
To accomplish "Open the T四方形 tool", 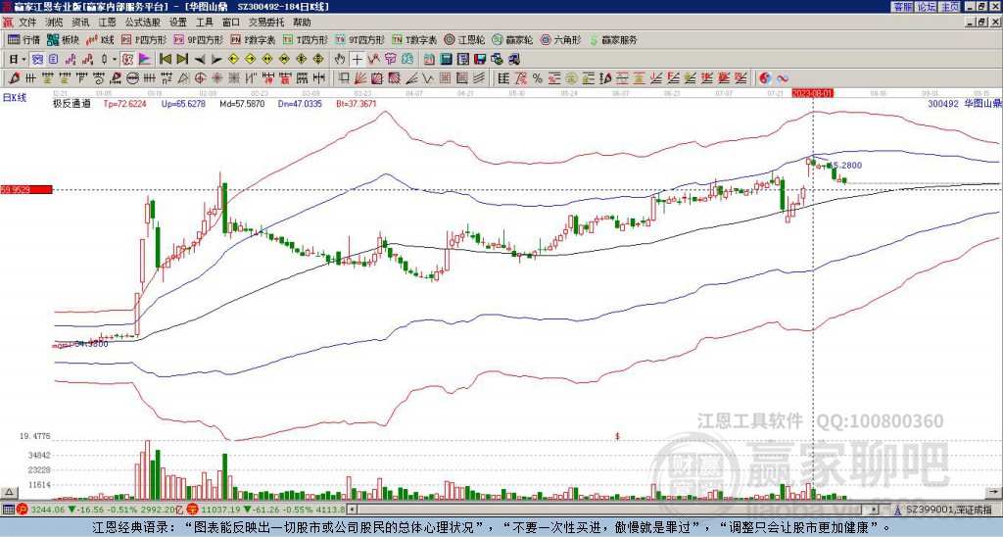I will (x=306, y=39).
